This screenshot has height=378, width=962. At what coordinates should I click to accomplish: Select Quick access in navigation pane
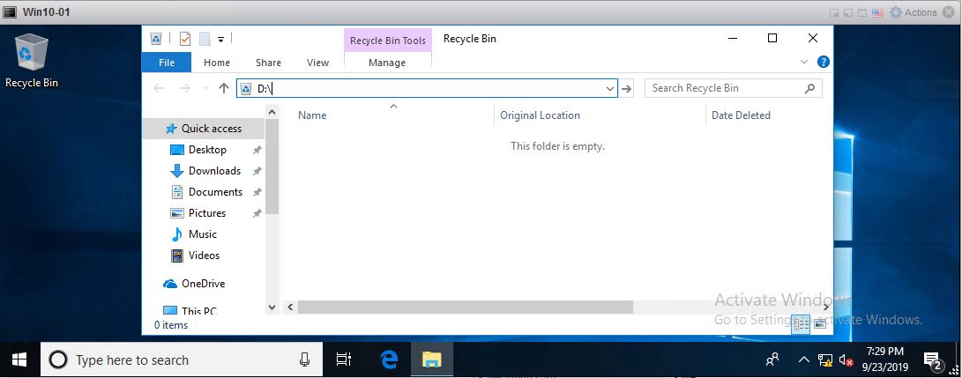[204, 129]
